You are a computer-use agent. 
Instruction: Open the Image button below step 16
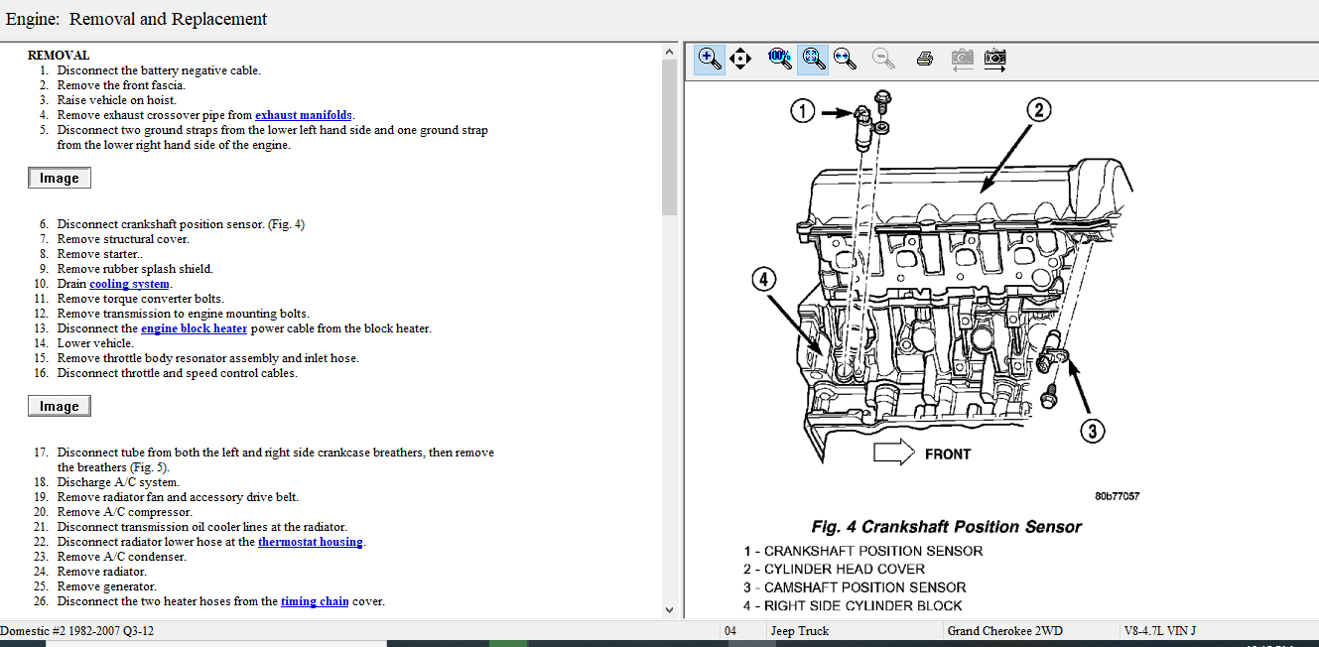(x=60, y=406)
